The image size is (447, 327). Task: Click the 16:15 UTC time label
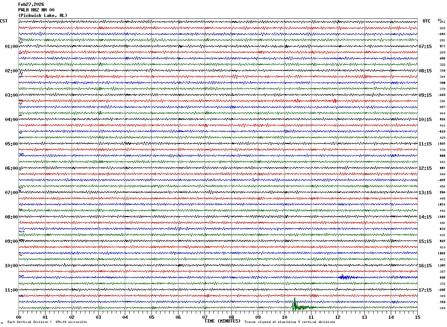(x=425, y=266)
